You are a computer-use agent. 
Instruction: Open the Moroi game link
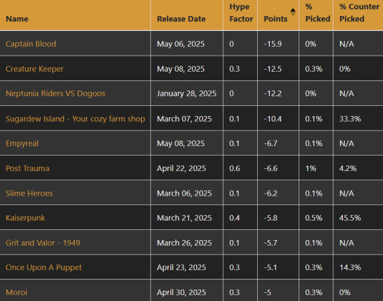point(16,292)
